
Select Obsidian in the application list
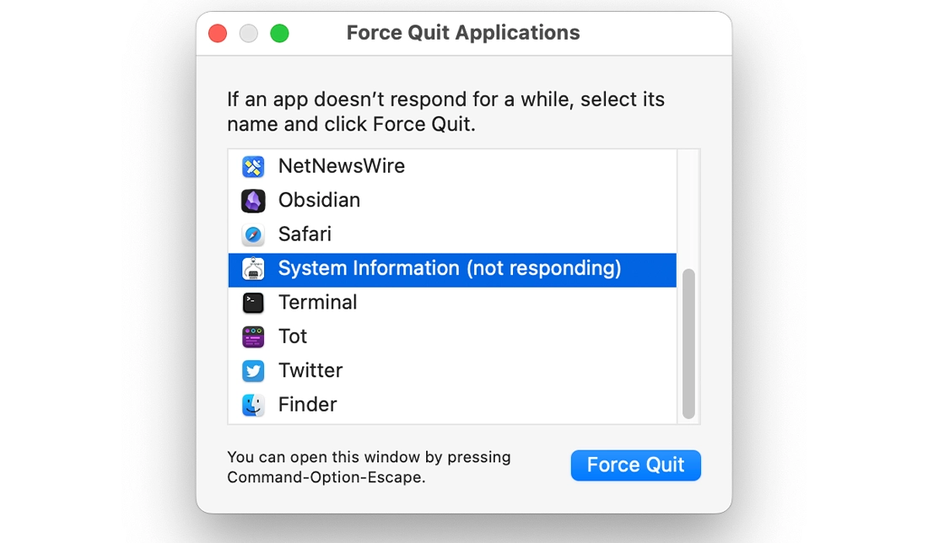[x=380, y=200]
